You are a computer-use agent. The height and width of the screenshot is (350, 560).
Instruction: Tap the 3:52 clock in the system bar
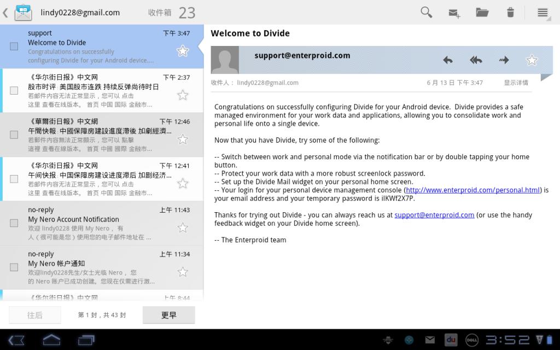[x=507, y=340]
